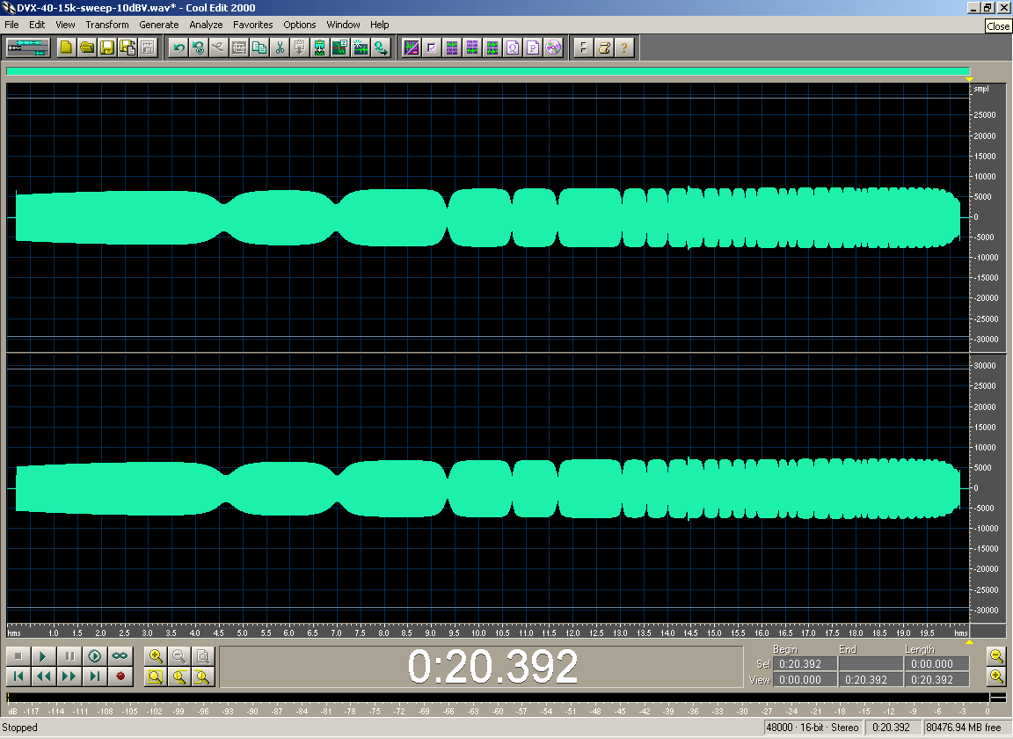Start recording with the red dot button
Viewport: 1013px width, 739px height.
[x=120, y=677]
